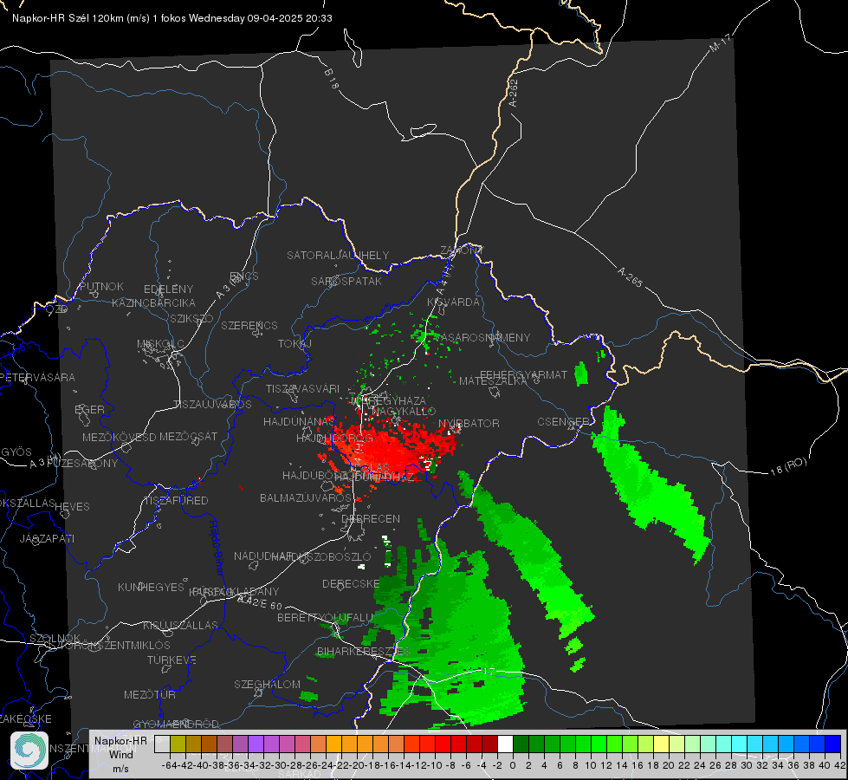This screenshot has height=780, width=848.
Task: Click the 'Napkor-HR Wind m/s' legend label
Action: (120, 754)
